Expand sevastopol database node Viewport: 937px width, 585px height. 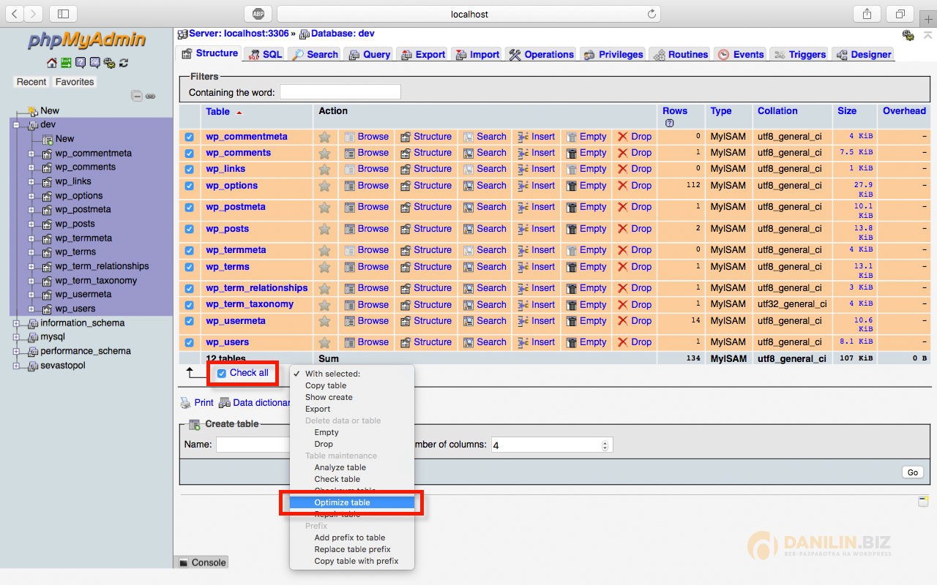(x=16, y=366)
